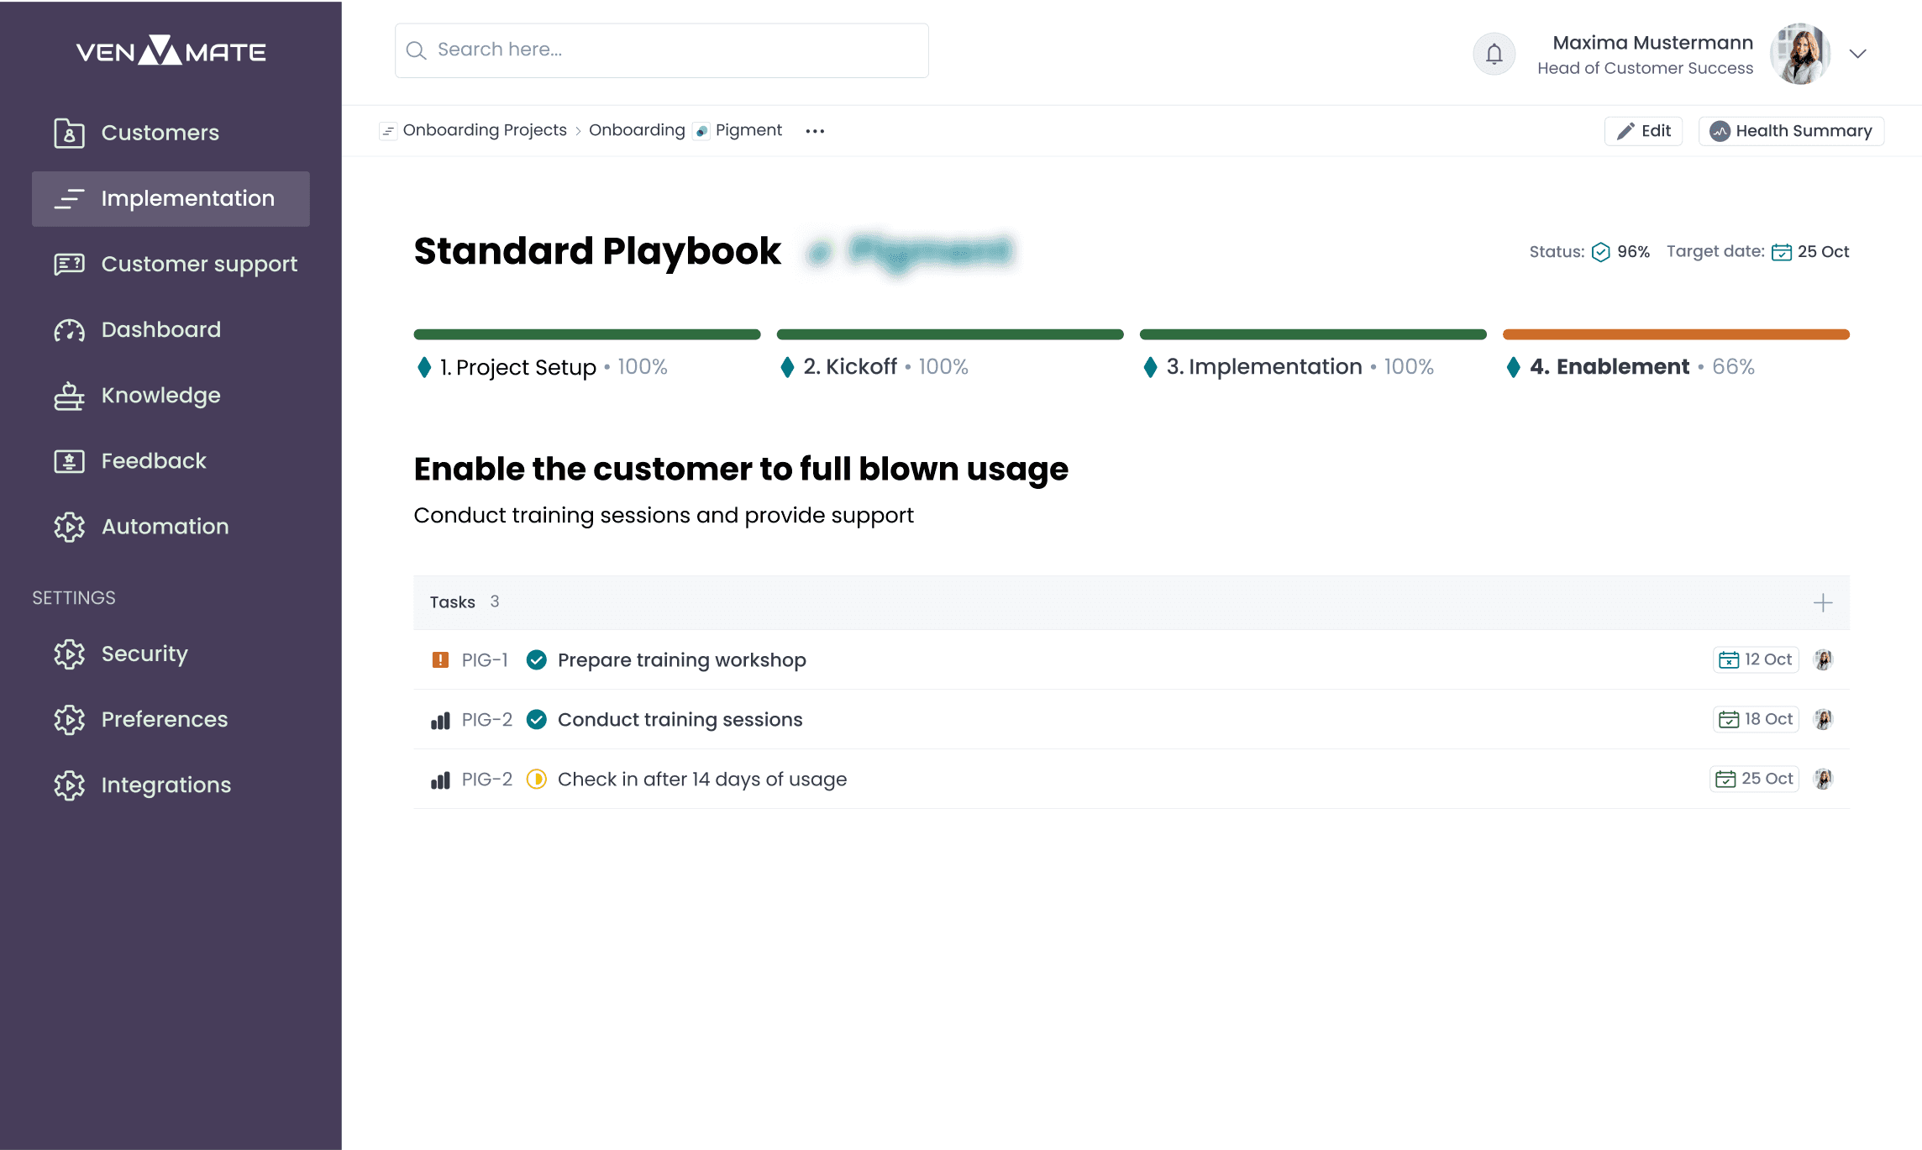The height and width of the screenshot is (1150, 1922).
Task: Open the Health Summary
Action: tap(1791, 130)
